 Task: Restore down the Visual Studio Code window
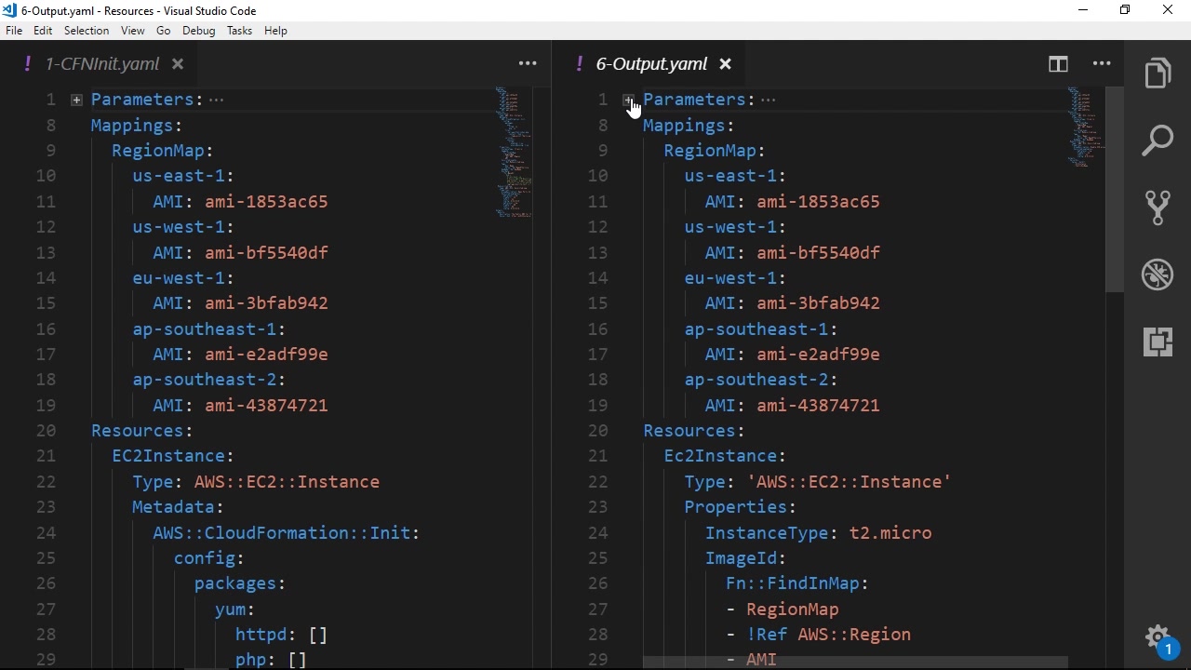[1125, 10]
